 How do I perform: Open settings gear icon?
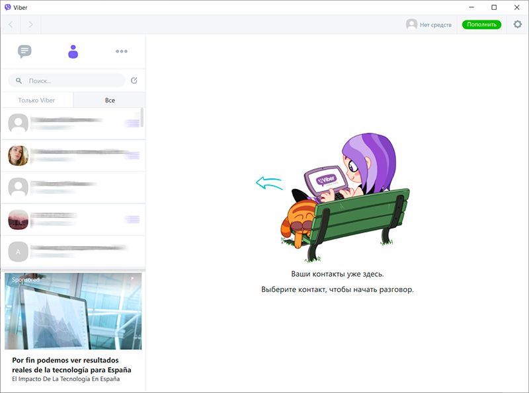click(x=518, y=24)
